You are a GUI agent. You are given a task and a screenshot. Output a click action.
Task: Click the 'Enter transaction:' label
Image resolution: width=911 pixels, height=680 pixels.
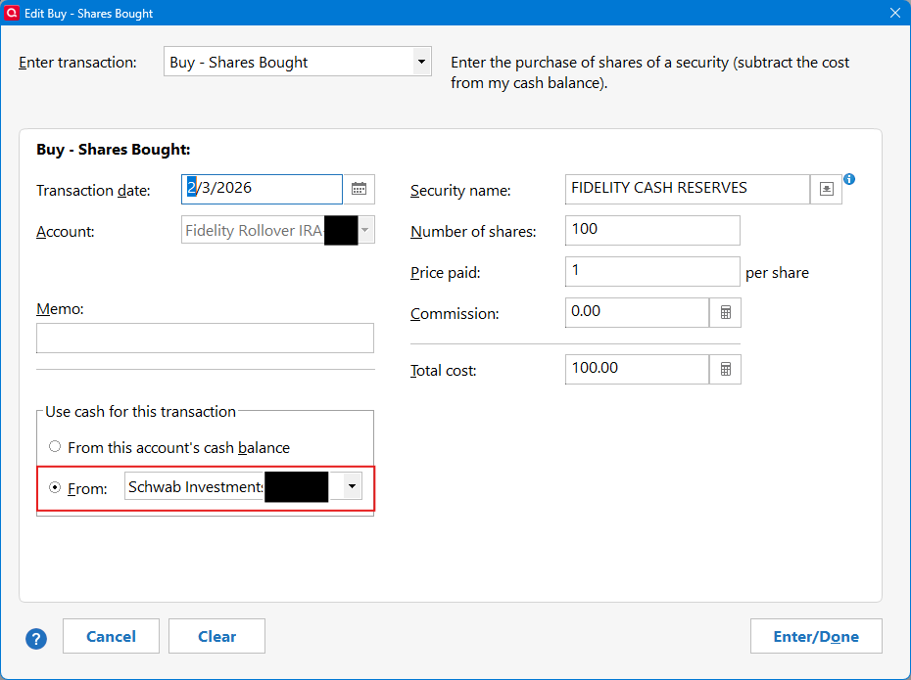pyautogui.click(x=77, y=62)
